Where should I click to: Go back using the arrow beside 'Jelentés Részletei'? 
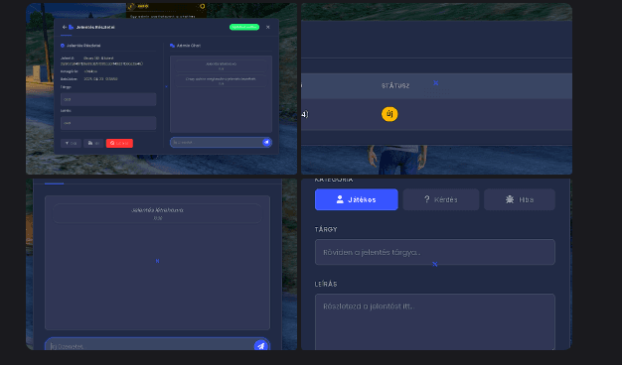click(x=65, y=28)
